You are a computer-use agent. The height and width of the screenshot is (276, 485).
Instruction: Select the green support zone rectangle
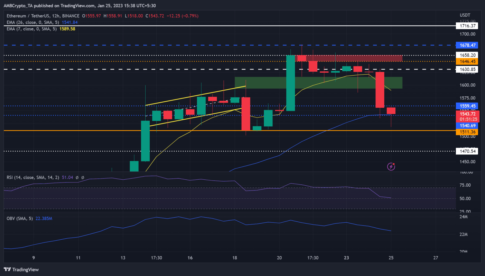coord(318,83)
